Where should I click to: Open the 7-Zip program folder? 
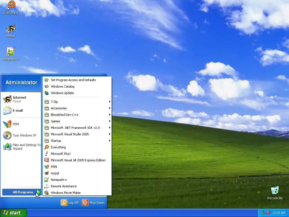(77, 102)
